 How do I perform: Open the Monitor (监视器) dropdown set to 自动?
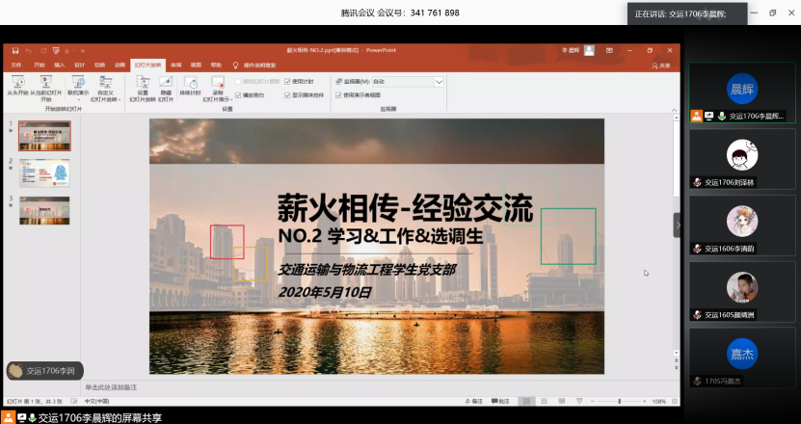click(439, 82)
